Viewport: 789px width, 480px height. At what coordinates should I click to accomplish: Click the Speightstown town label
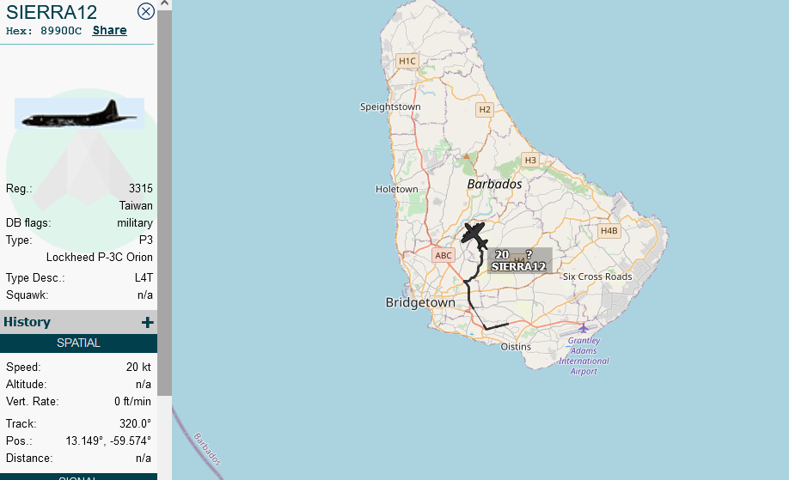click(390, 106)
